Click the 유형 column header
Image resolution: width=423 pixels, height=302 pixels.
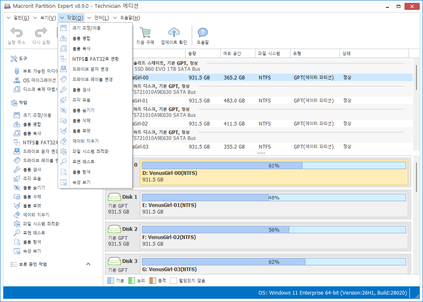point(315,53)
